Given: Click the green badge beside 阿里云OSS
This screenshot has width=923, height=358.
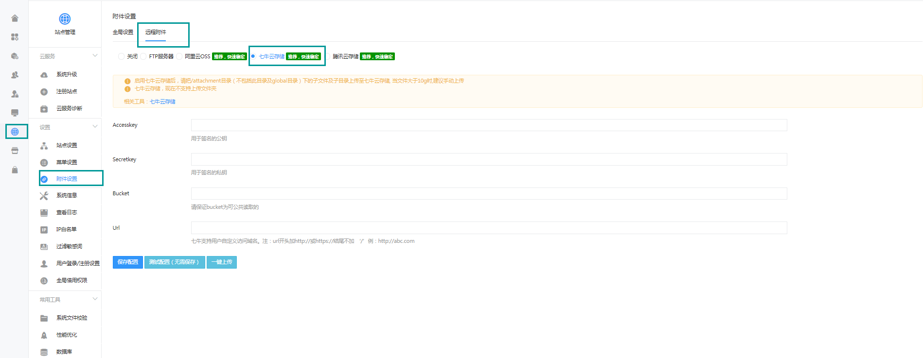Looking at the screenshot, I should tap(230, 57).
